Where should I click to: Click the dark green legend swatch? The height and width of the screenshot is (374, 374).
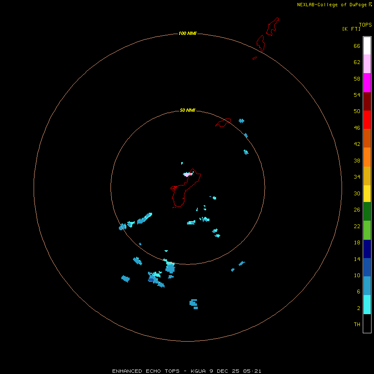click(x=367, y=212)
